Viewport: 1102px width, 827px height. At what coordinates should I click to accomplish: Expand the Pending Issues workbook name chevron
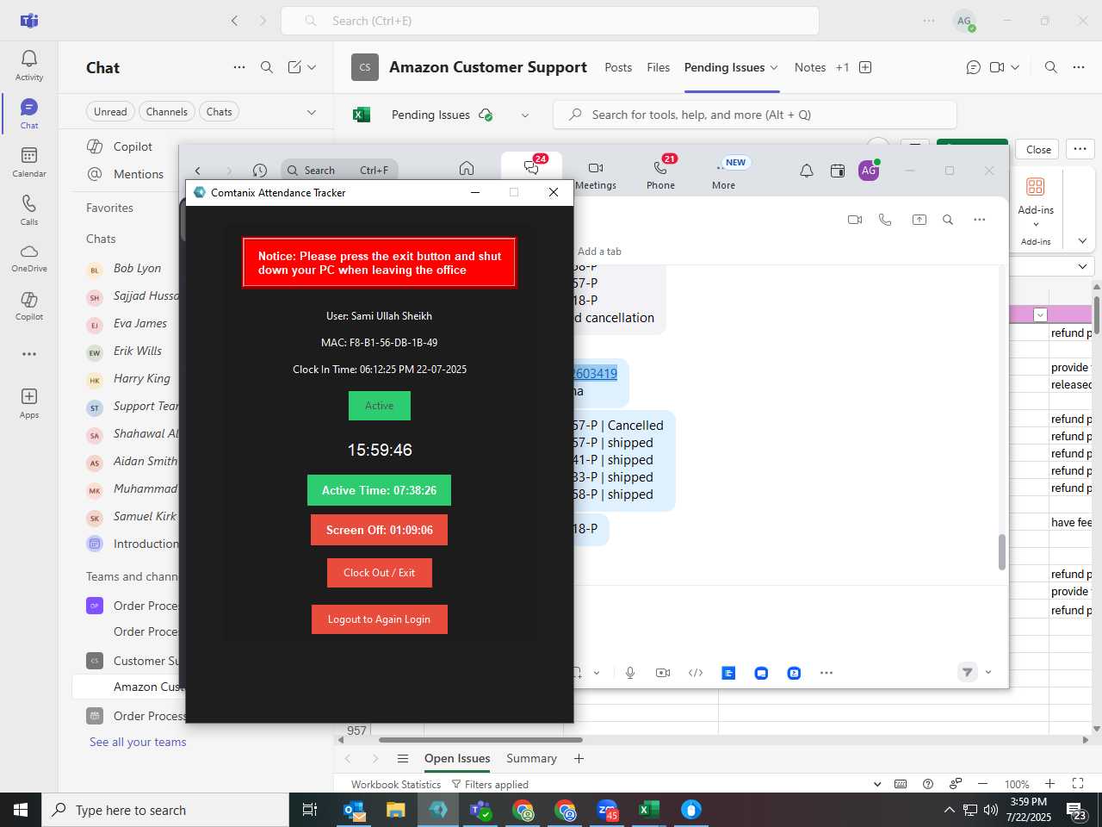pos(525,115)
